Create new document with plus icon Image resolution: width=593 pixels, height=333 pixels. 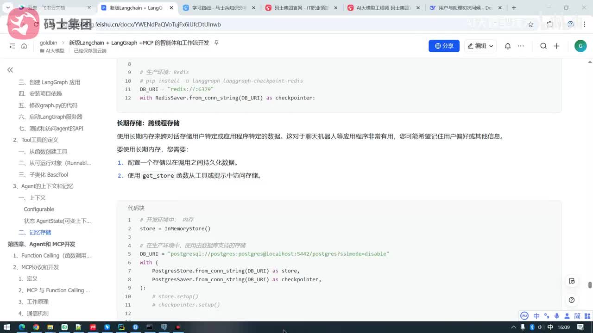(x=556, y=46)
